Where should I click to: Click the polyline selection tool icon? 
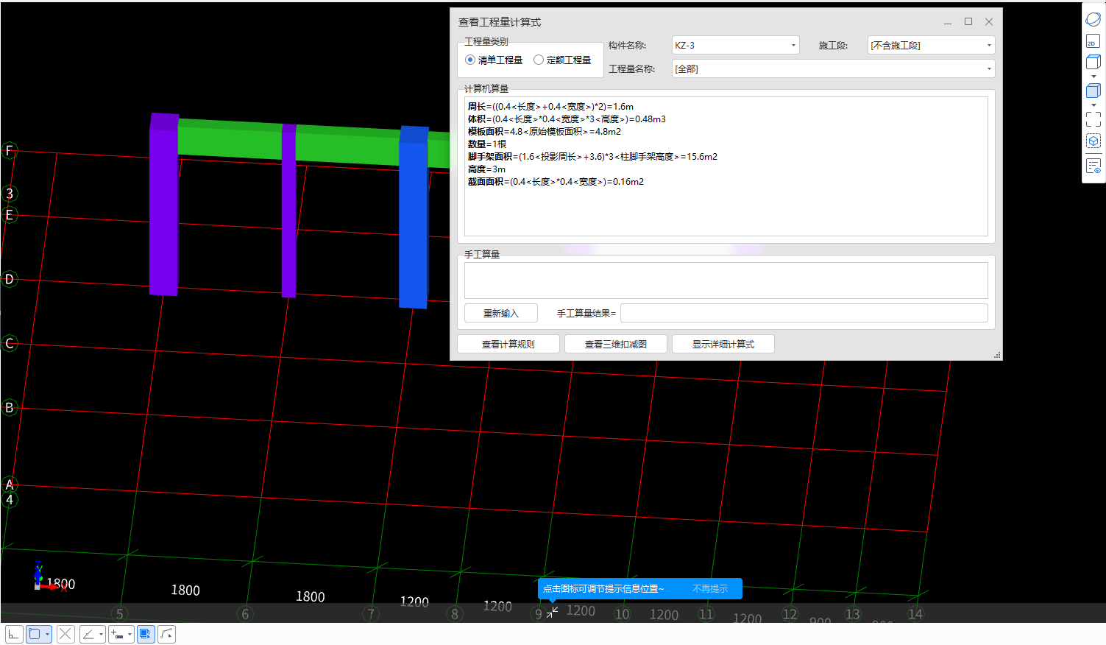(167, 634)
